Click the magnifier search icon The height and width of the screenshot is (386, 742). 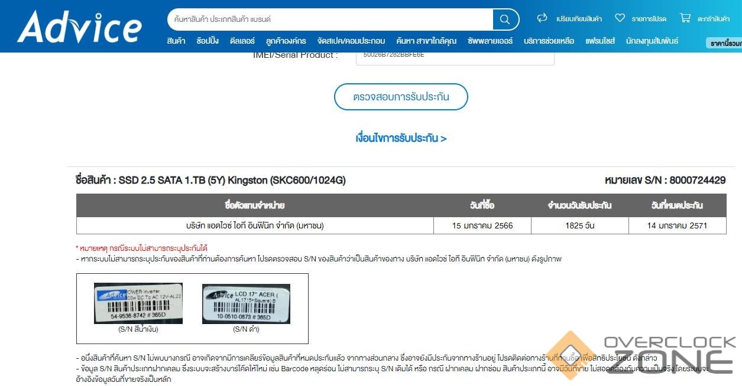point(505,19)
